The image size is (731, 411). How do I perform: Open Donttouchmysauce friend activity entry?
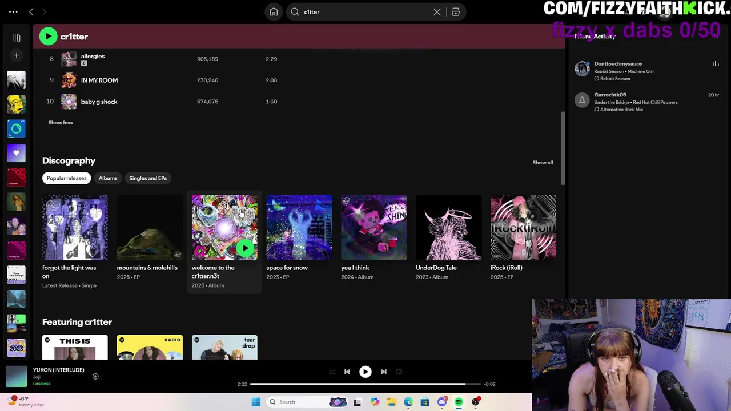tap(646, 71)
